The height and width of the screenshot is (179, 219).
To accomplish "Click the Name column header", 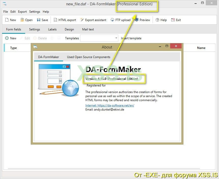I will tap(201, 48).
